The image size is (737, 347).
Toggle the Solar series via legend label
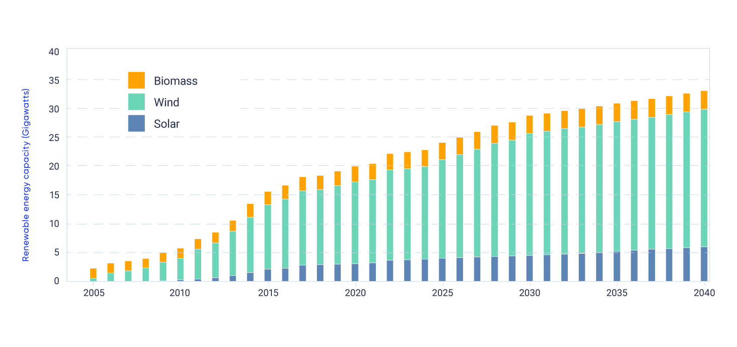pyautogui.click(x=166, y=124)
